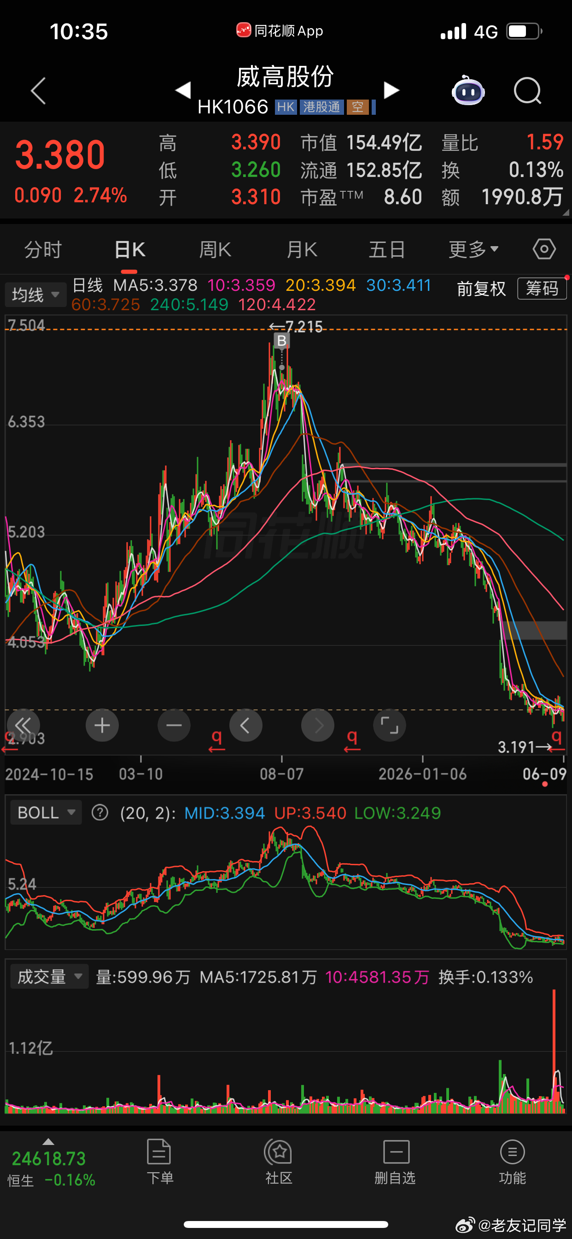Expand the 均线 indicator dropdown
Screen dimensions: 572x1239
tap(35, 295)
